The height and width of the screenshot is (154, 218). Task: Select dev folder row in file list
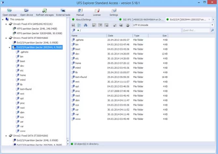(120, 54)
